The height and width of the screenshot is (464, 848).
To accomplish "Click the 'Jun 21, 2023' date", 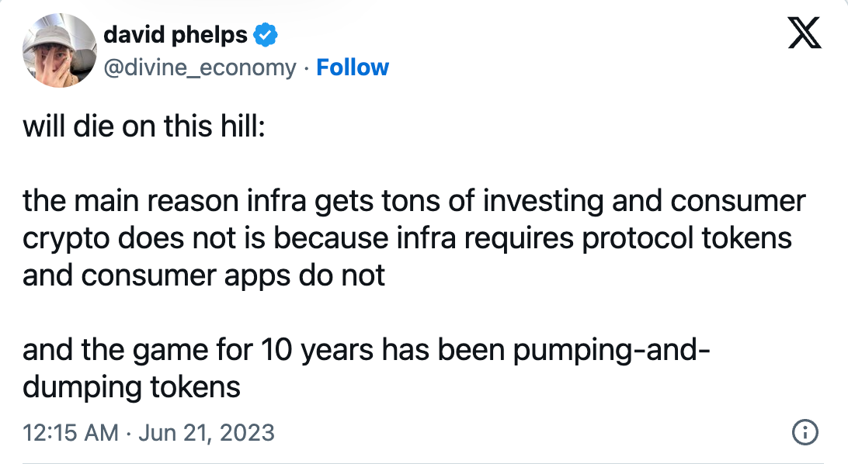I will pyautogui.click(x=205, y=432).
